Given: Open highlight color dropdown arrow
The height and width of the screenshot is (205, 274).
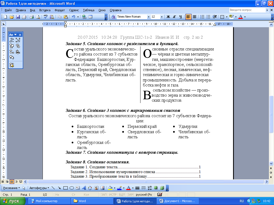Looking at the screenshot, I should coord(236,17).
